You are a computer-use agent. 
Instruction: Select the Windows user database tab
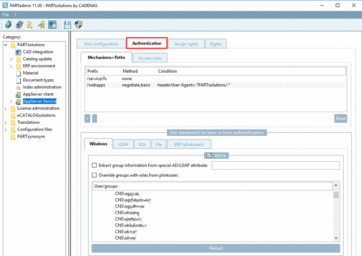point(98,144)
